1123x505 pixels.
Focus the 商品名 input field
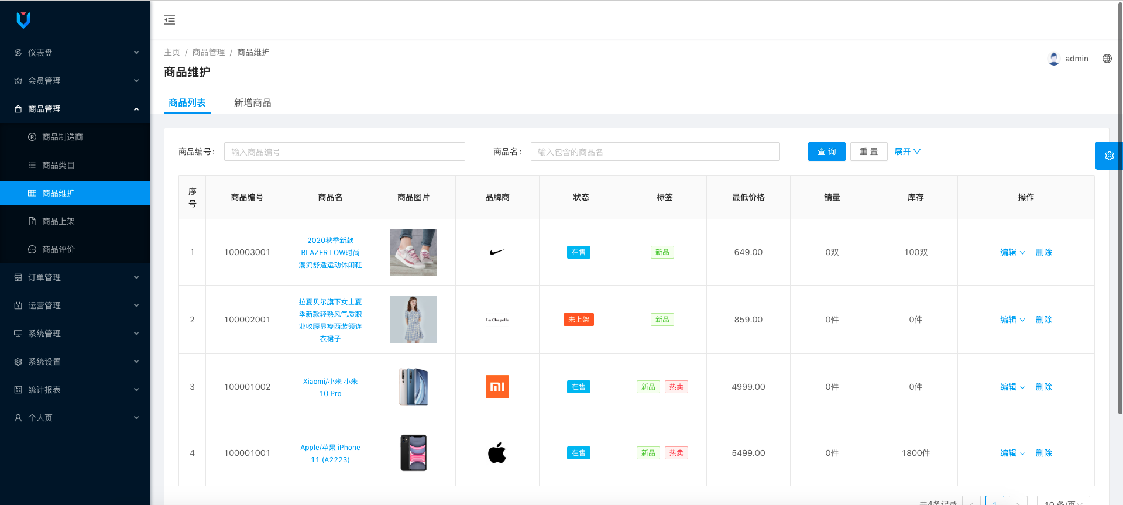point(655,152)
